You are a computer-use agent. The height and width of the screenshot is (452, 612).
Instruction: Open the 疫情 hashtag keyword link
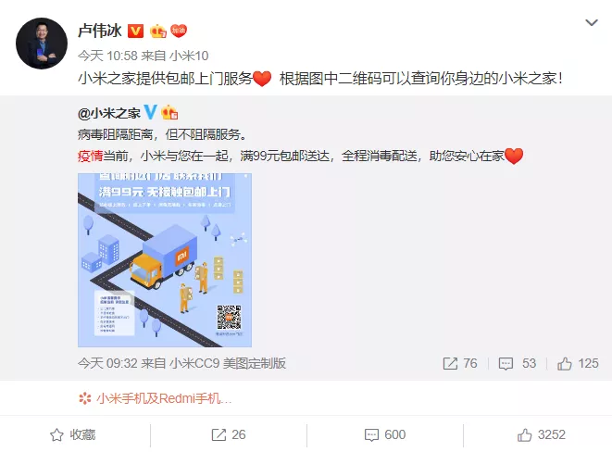(x=90, y=156)
